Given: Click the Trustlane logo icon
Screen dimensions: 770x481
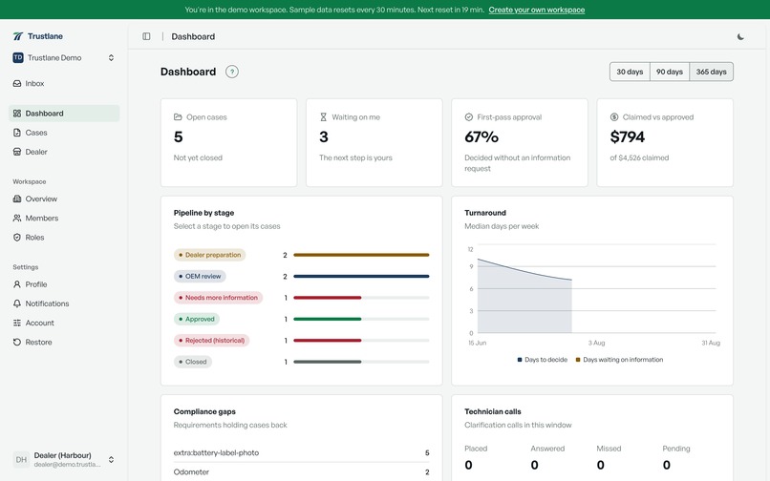Looking at the screenshot, I should [x=18, y=36].
